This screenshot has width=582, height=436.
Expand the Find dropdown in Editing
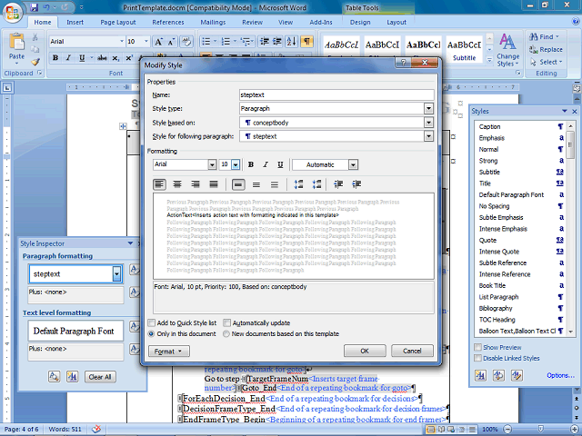pyautogui.click(x=557, y=36)
